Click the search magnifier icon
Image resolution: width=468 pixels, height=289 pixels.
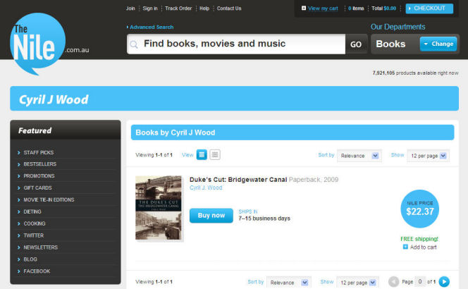[x=134, y=44]
